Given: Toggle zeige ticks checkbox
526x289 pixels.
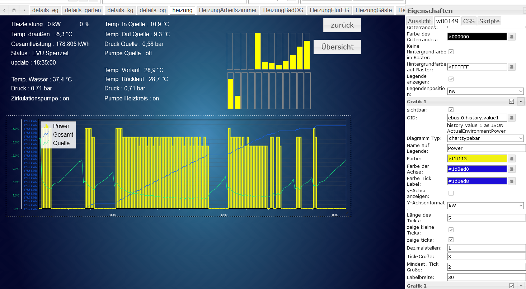Looking at the screenshot, I should tap(451, 240).
